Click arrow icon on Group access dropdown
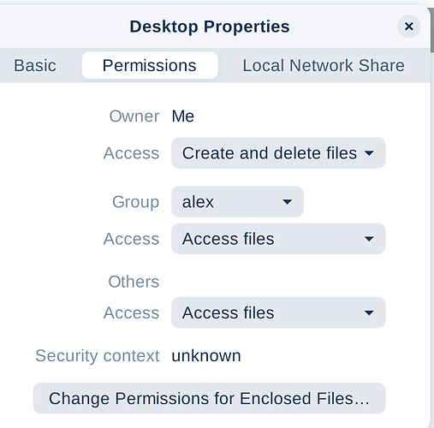The image size is (434, 428). [369, 239]
